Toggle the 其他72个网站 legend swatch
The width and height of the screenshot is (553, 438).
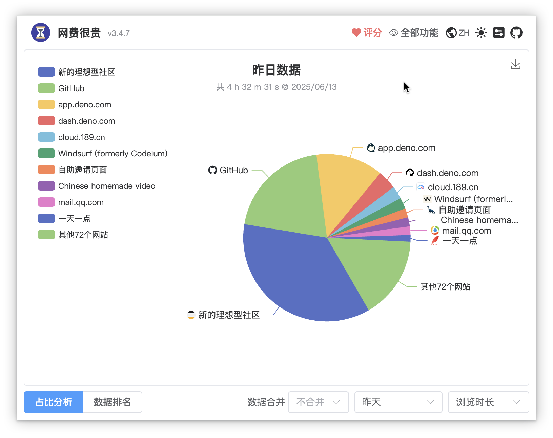pyautogui.click(x=46, y=235)
